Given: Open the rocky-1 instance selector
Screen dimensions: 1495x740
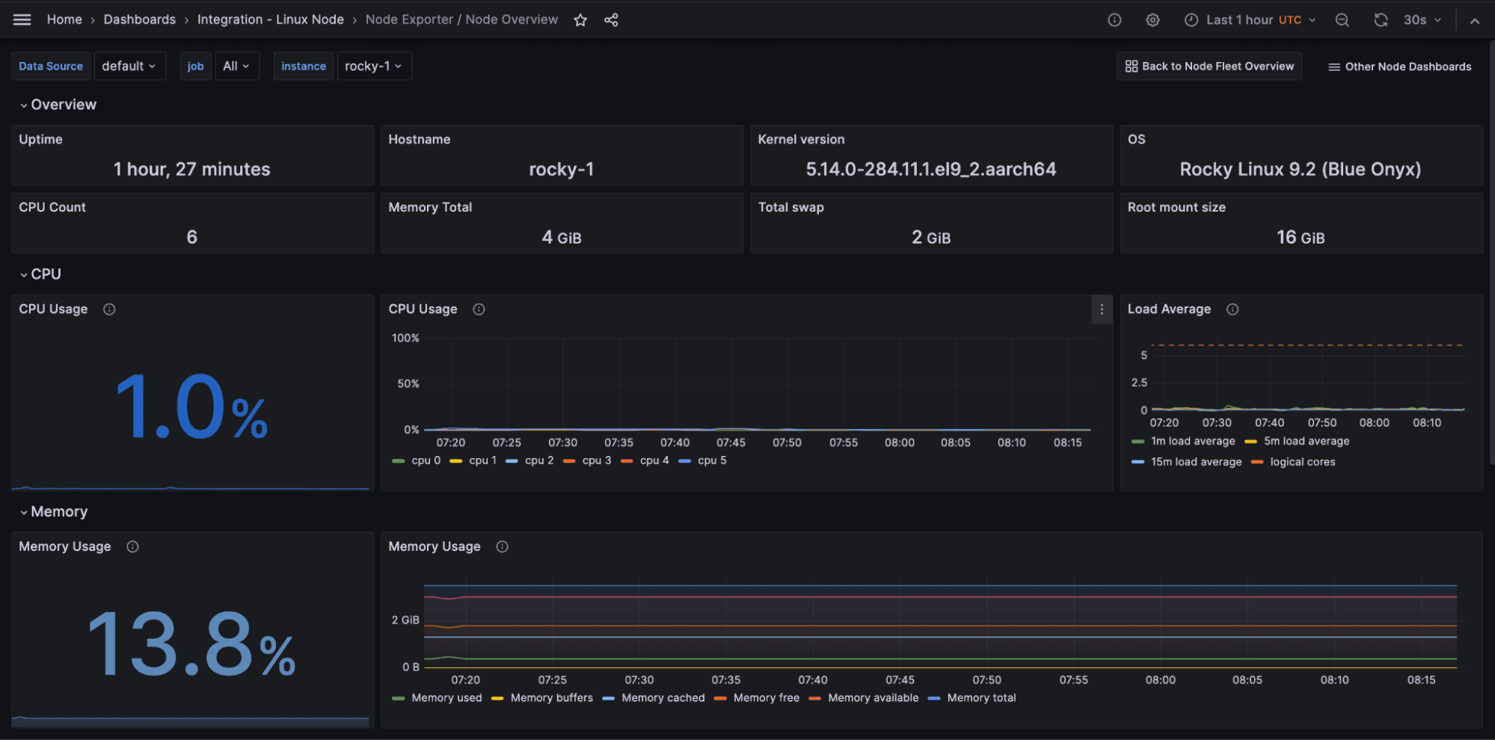Looking at the screenshot, I should tap(374, 66).
